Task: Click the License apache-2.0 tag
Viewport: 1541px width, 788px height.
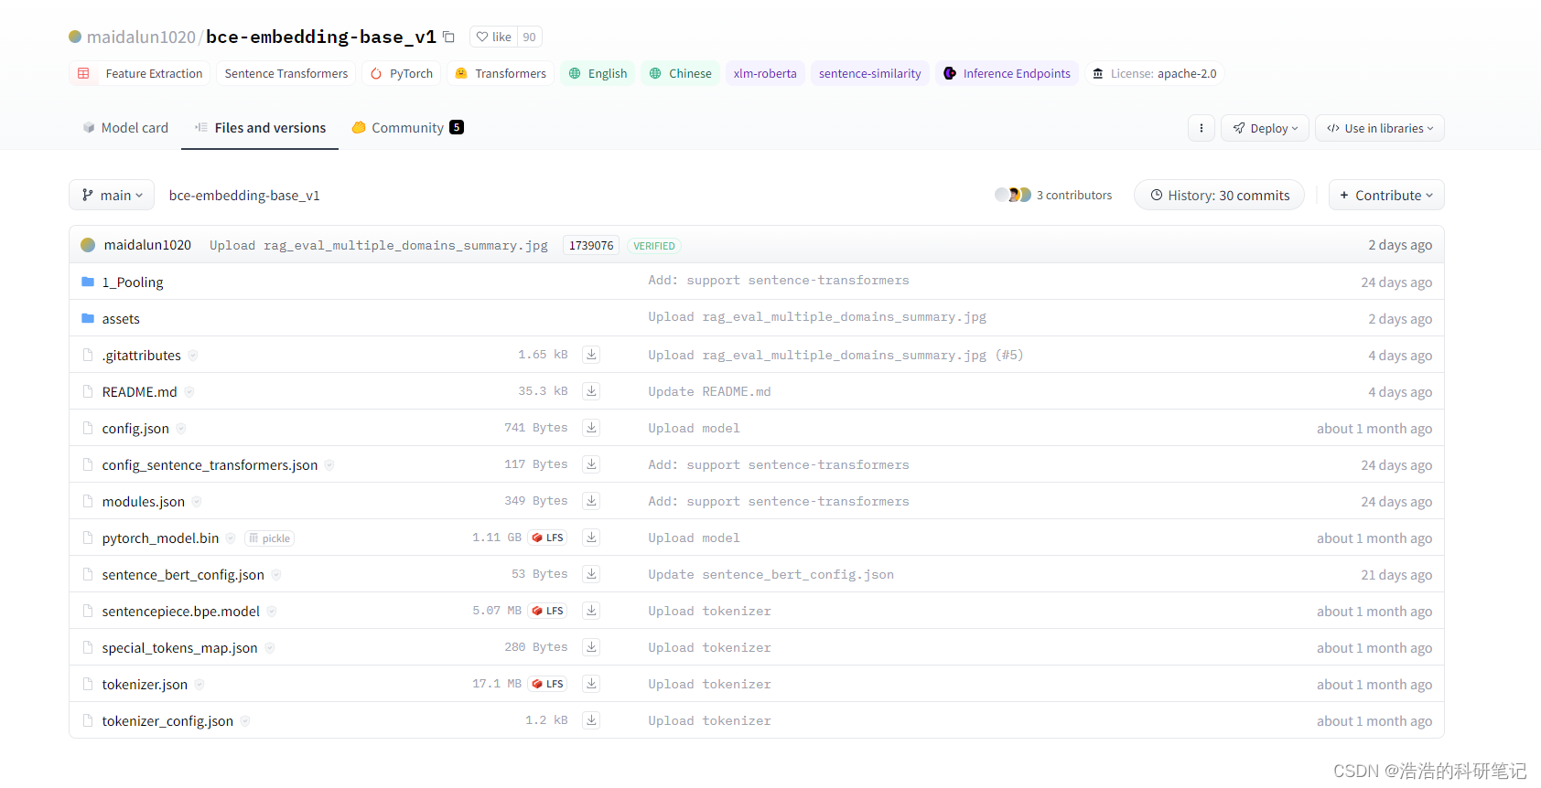Action: pos(1155,73)
